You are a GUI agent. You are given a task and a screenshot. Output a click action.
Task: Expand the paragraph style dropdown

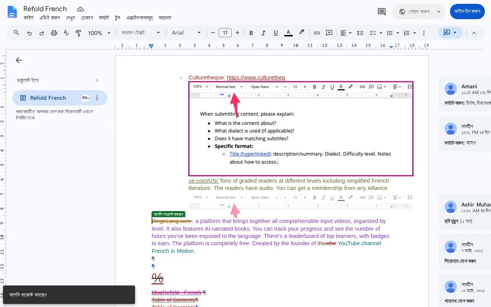(141, 33)
